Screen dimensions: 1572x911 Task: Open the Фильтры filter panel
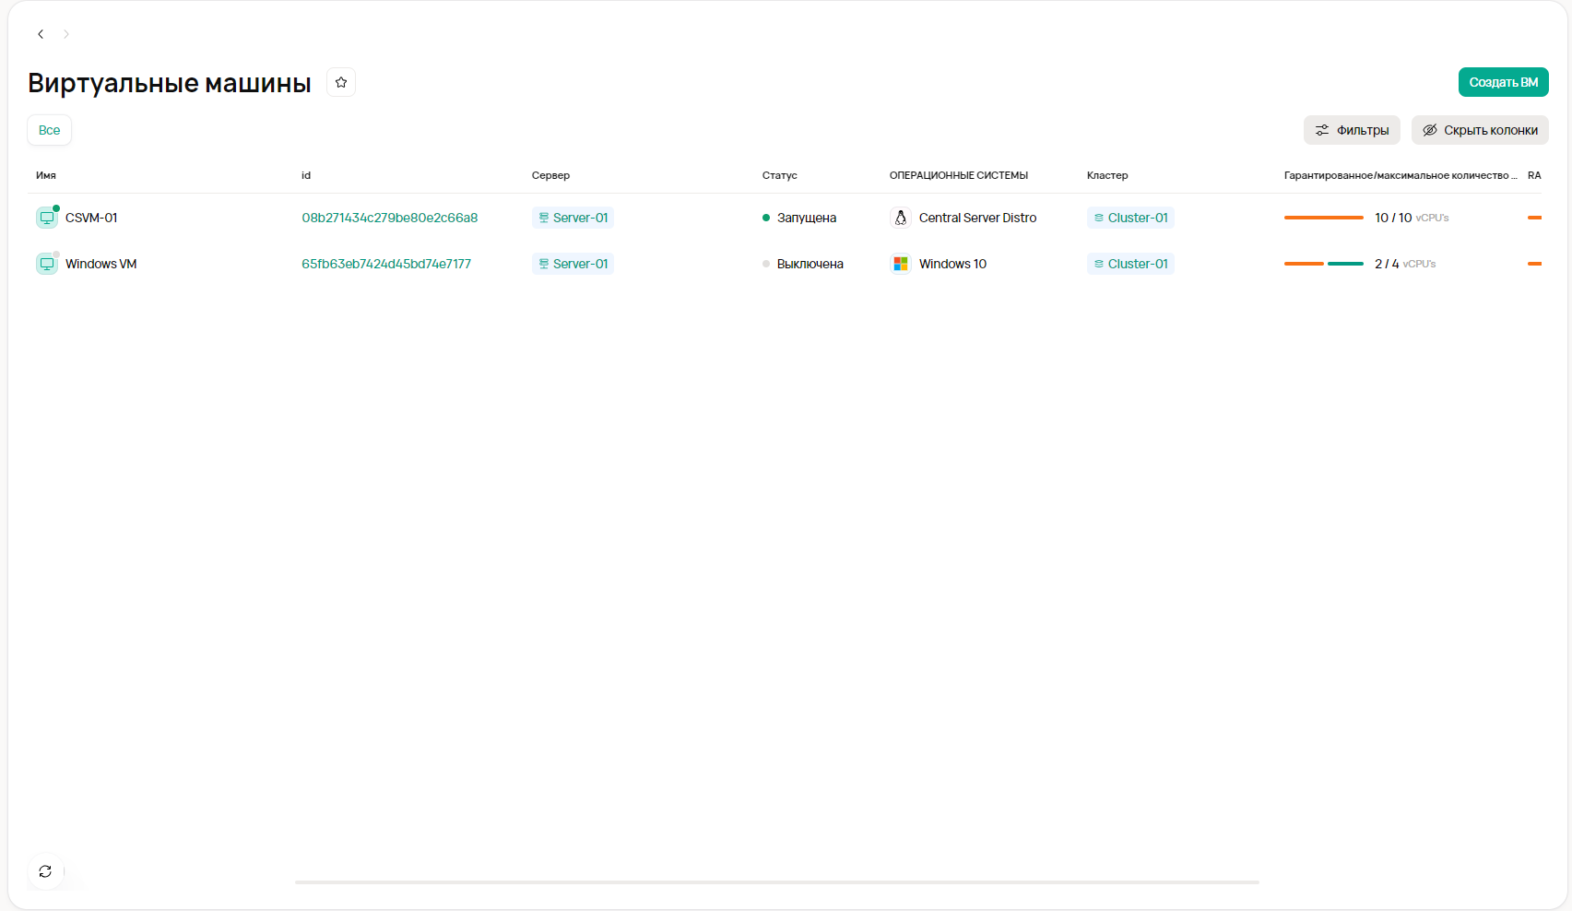tap(1352, 130)
